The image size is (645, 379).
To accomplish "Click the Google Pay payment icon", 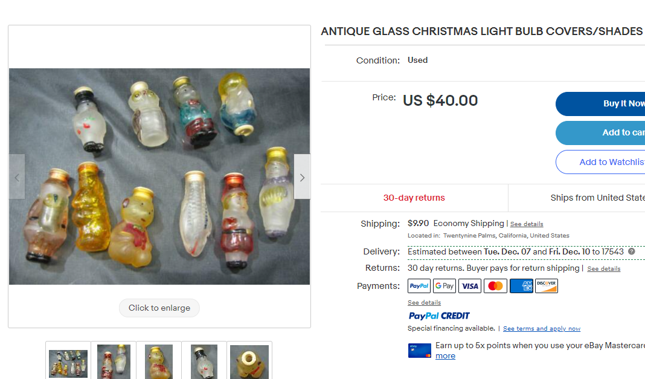I will tap(444, 286).
